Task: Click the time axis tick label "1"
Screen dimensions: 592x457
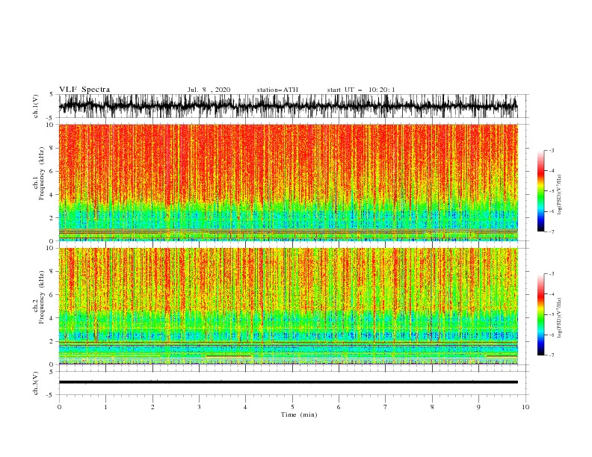Action: tap(106, 407)
